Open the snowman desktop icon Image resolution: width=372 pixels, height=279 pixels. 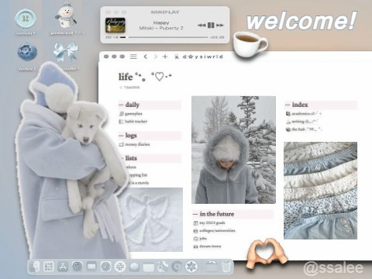click(66, 16)
